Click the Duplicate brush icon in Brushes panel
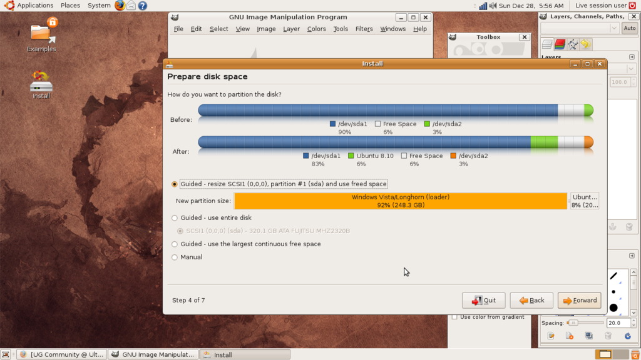 click(588, 336)
